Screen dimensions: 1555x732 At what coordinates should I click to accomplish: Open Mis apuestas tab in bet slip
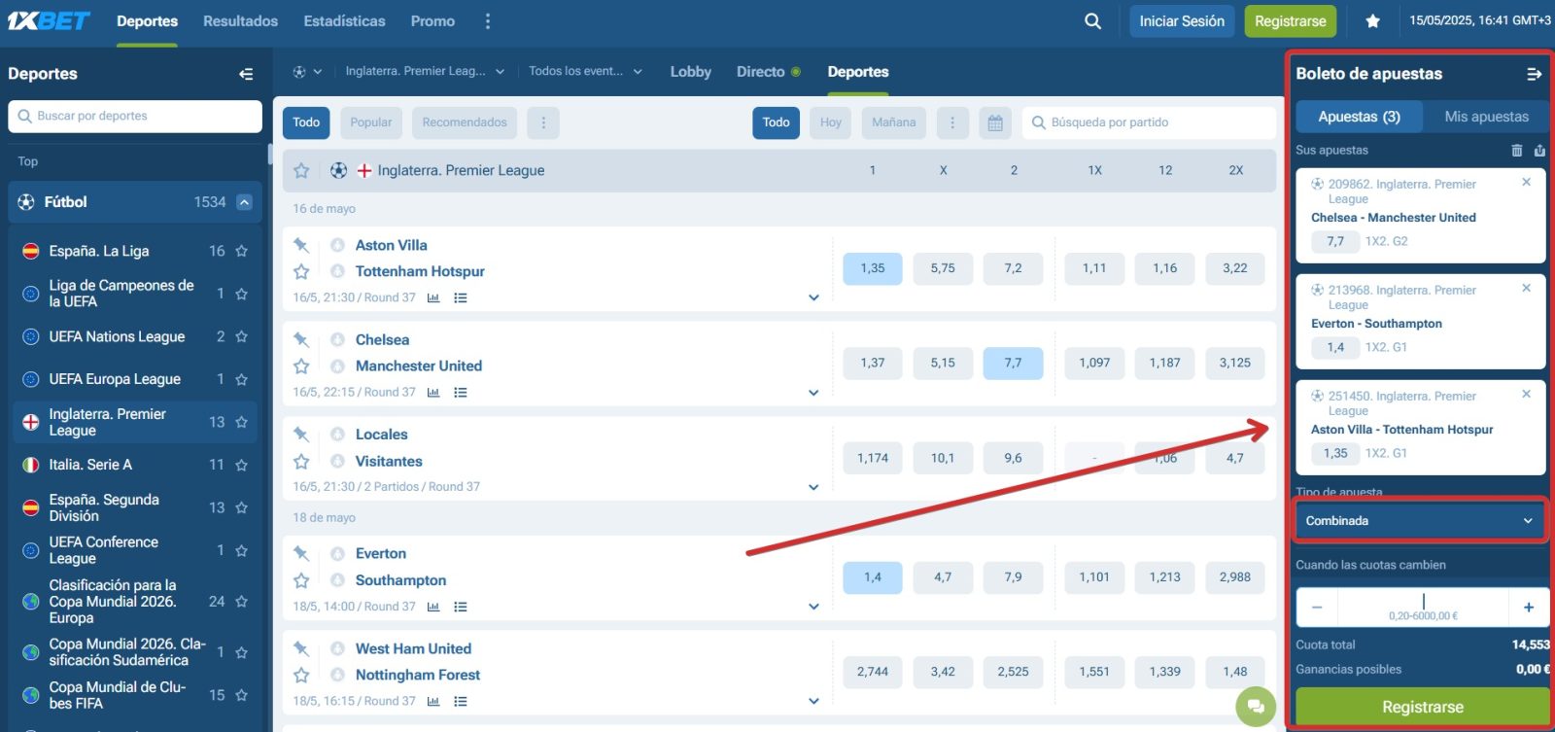[1486, 117]
